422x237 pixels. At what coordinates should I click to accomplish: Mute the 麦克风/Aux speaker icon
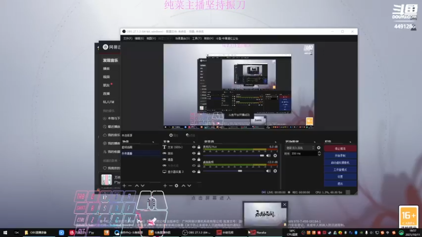268,155
